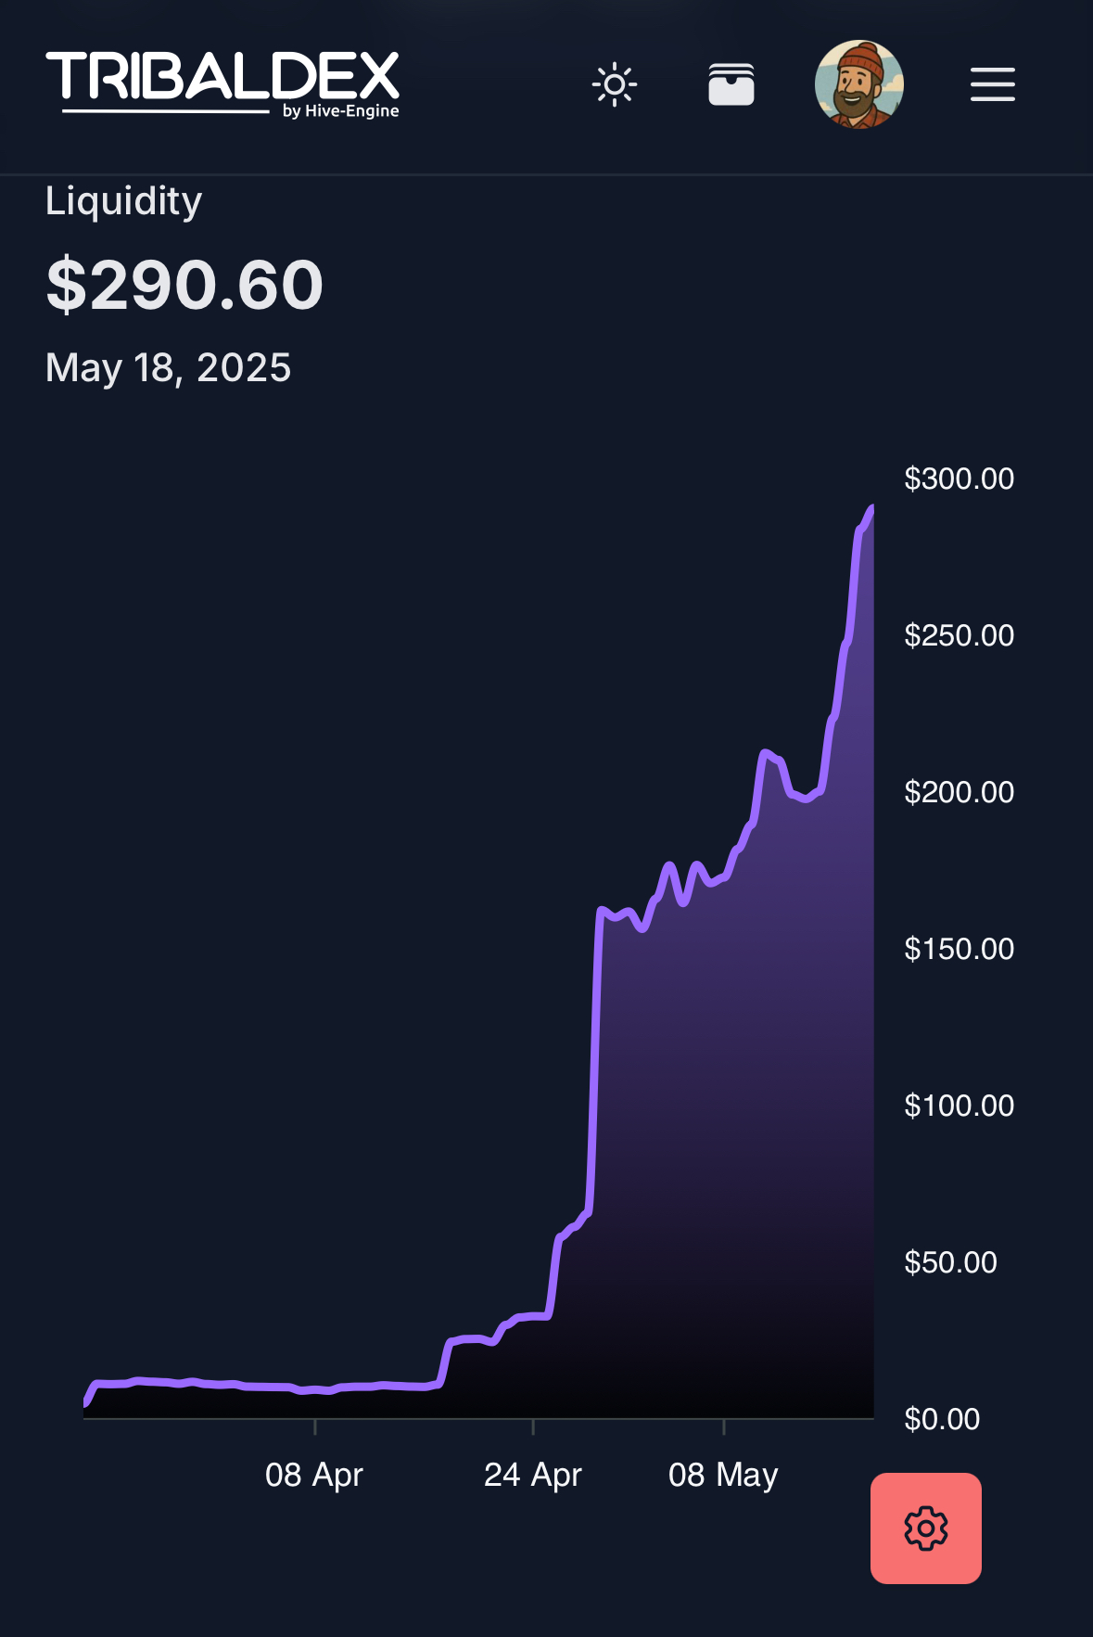Click the Liquidity heading
Viewport: 1093px width, 1637px height.
[x=123, y=201]
